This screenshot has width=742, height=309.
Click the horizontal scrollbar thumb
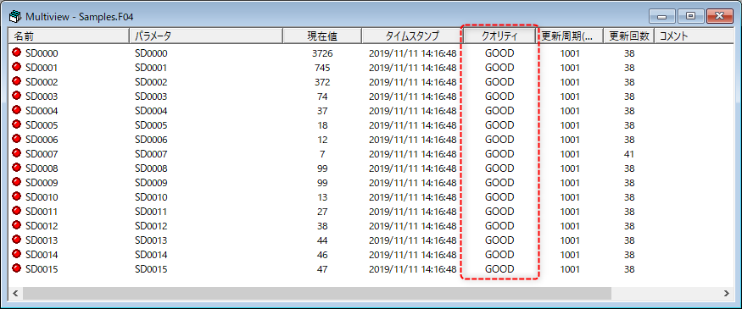(316, 294)
